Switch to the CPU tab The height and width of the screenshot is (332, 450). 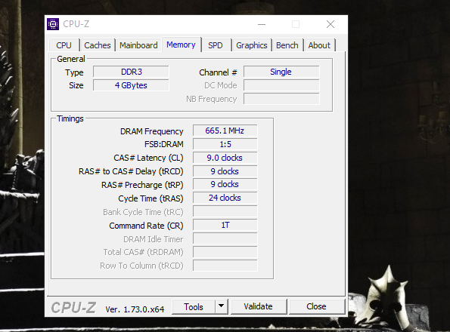tap(64, 45)
